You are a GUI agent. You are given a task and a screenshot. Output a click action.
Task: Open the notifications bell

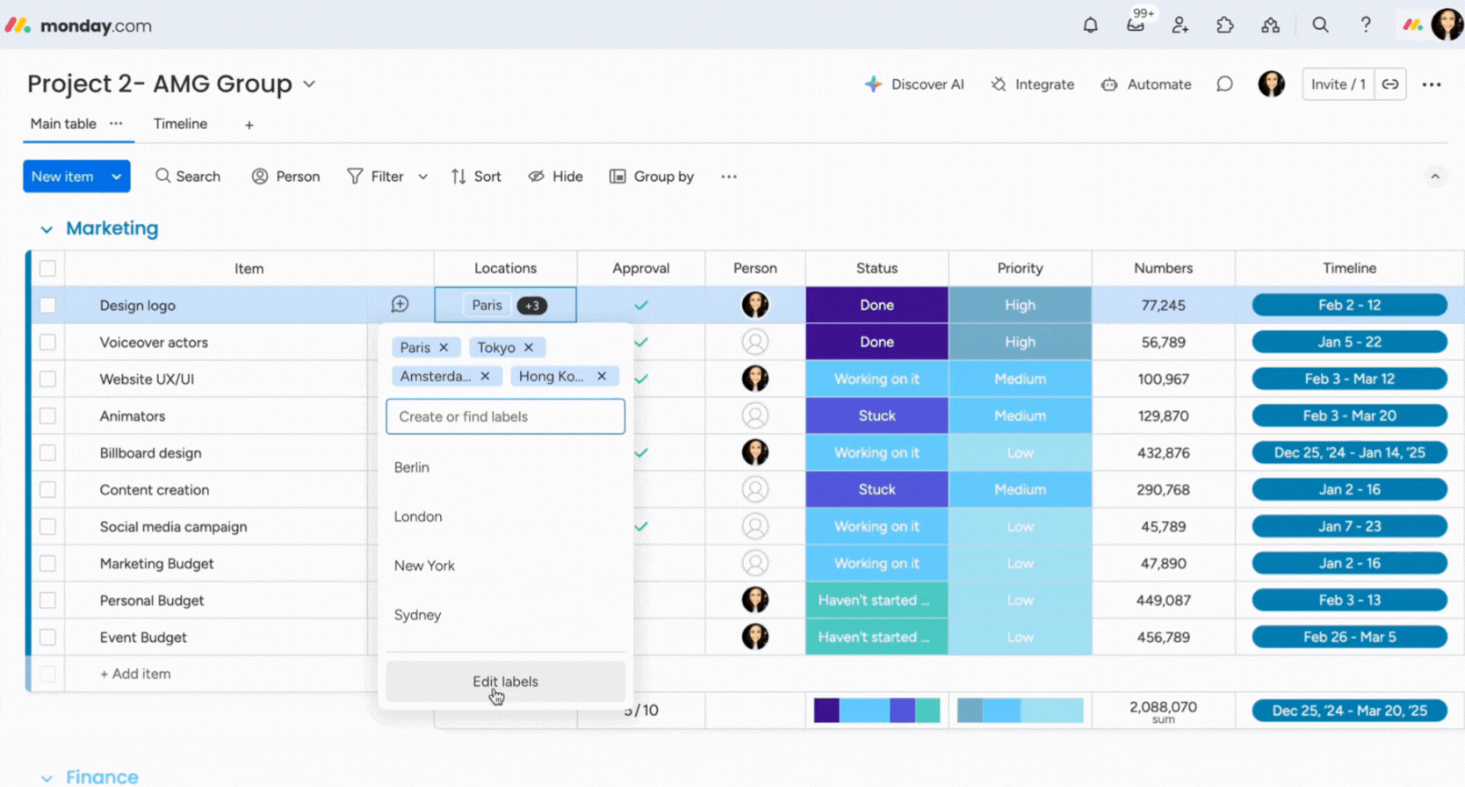(1090, 25)
